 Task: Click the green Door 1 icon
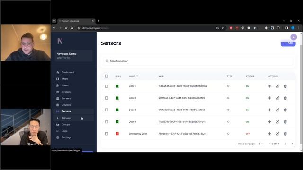[117, 86]
